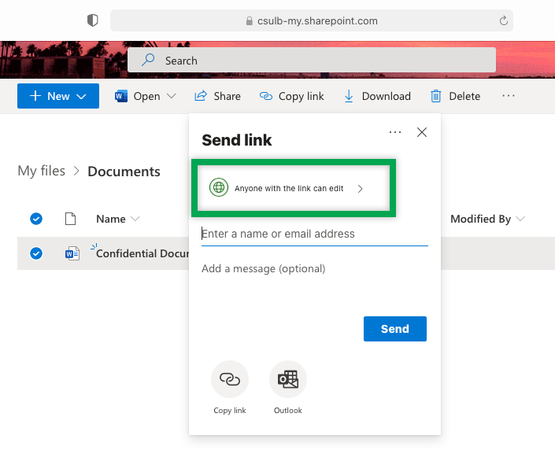555x465 pixels.
Task: Click the Word icon beside Open
Action: point(121,96)
